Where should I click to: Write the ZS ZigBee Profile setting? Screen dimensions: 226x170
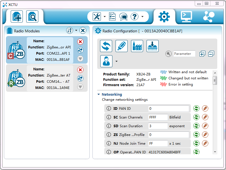click(205, 135)
